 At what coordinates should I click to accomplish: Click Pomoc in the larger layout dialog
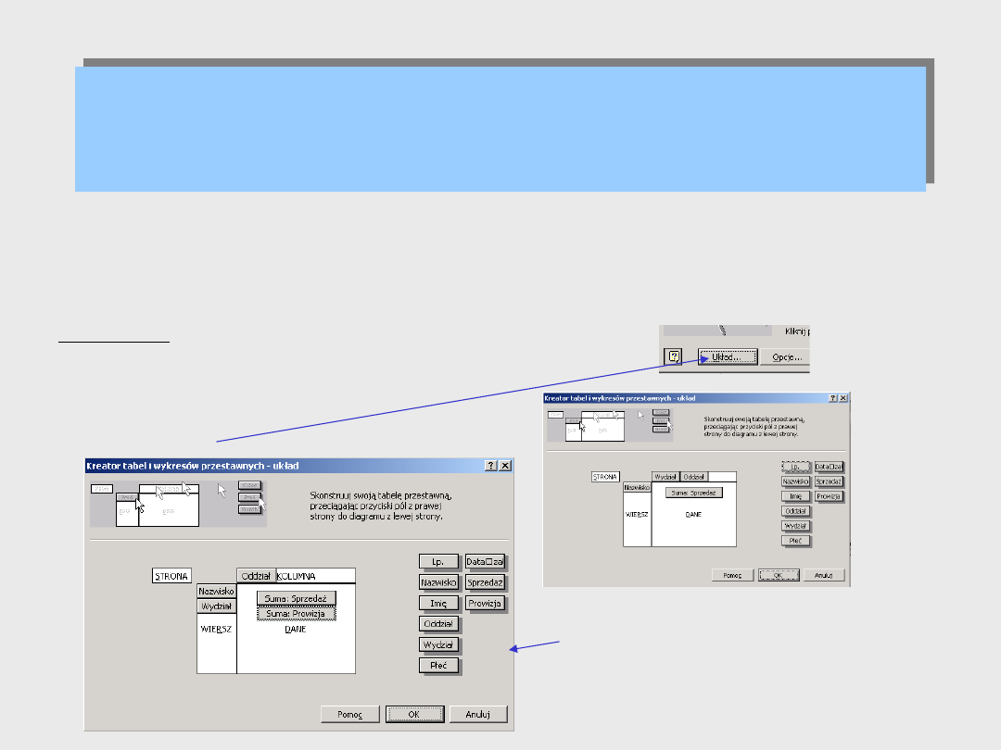coord(350,714)
